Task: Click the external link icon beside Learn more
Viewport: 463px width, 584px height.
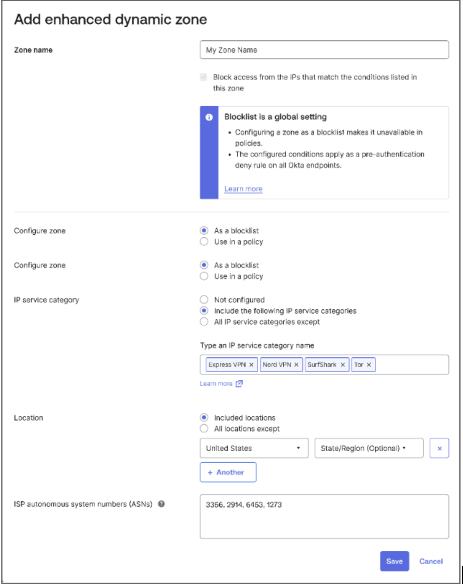Action: tap(239, 384)
